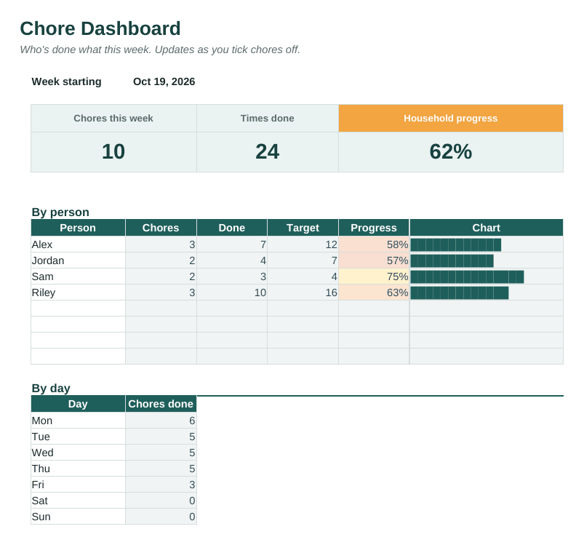Select the Alex name cell
The width and height of the screenshot is (584, 545).
click(79, 244)
